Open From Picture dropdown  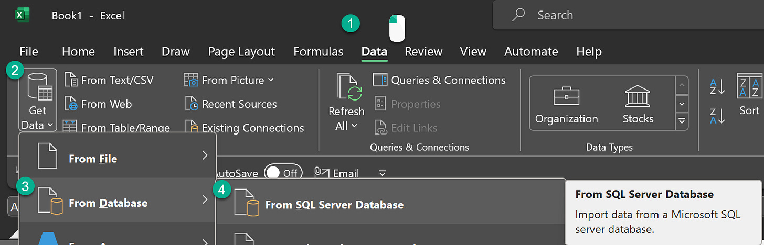[229, 80]
